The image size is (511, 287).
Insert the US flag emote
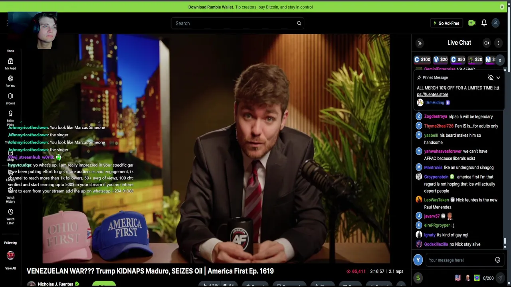[x=458, y=278]
